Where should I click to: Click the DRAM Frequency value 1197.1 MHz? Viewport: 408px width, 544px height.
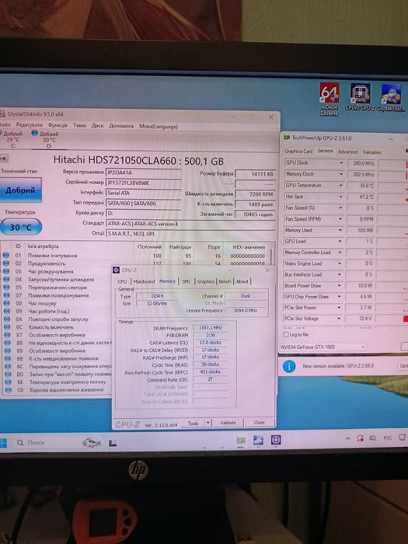pyautogui.click(x=211, y=328)
